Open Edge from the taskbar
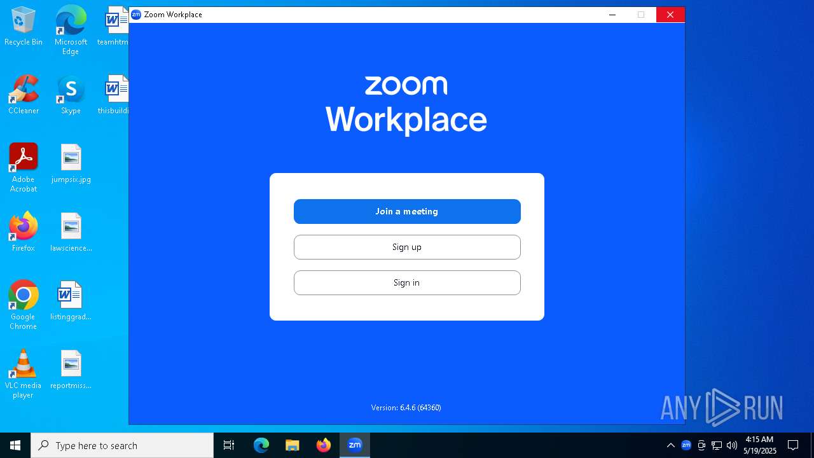The height and width of the screenshot is (458, 814). 261,445
